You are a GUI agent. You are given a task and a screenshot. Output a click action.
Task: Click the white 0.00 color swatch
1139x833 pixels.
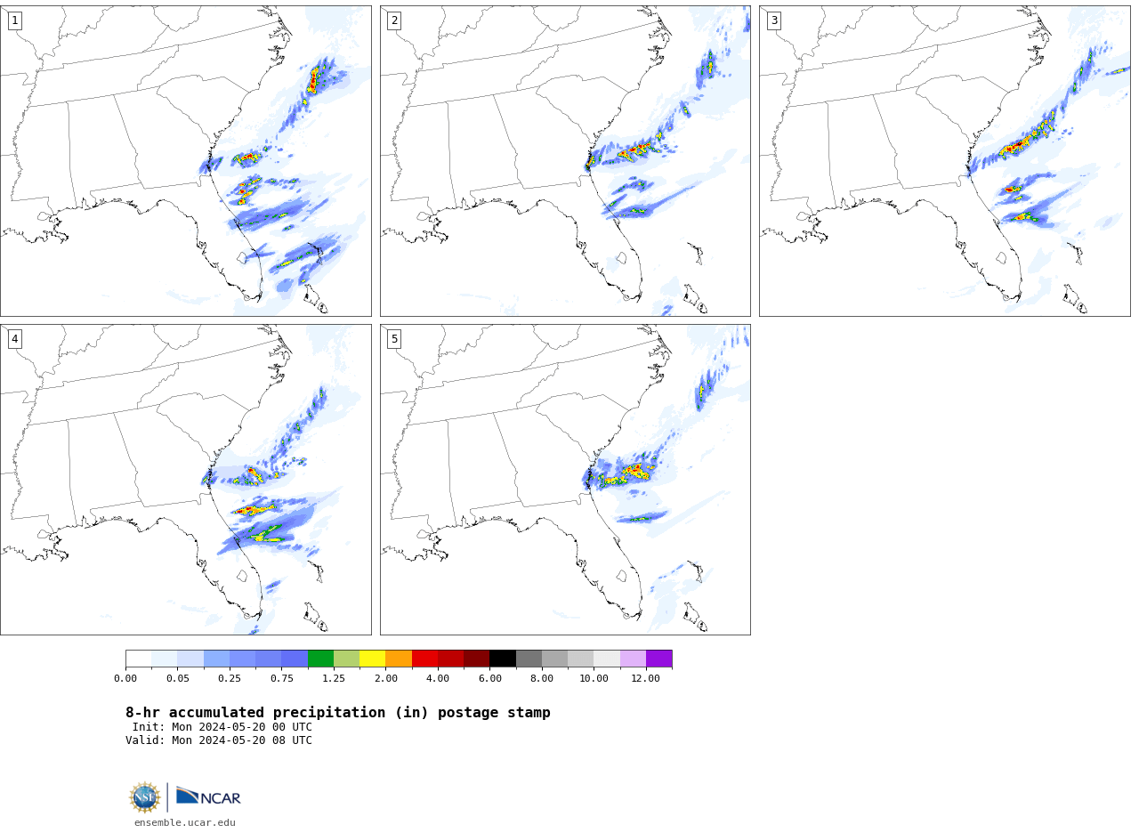(139, 659)
